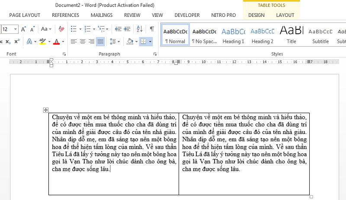The height and width of the screenshot is (200, 346).
Task: Open Paragraph dialog box launcher
Action: coord(155,54)
